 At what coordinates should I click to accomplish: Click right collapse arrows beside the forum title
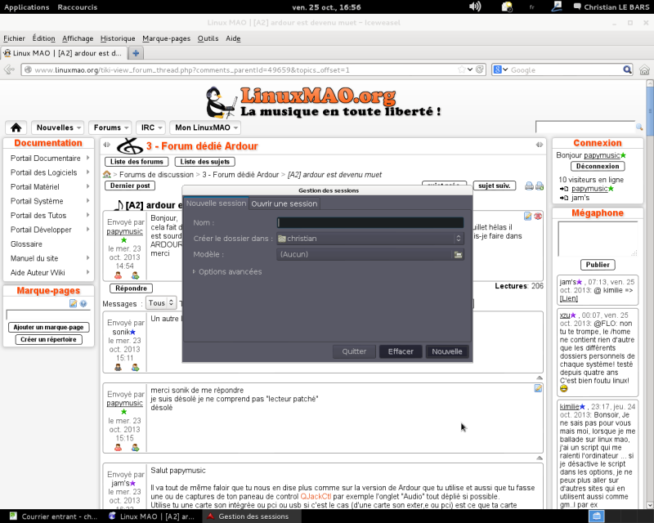click(x=540, y=145)
